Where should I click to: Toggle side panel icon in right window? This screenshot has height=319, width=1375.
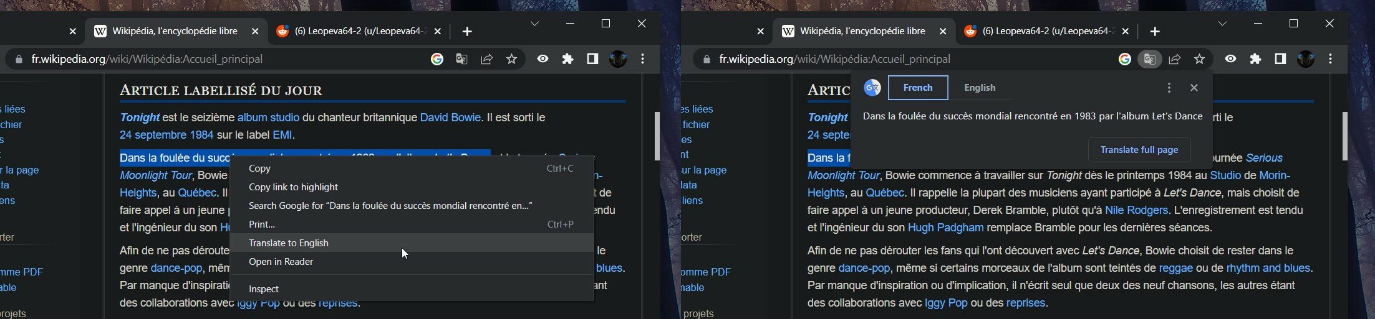coord(1280,59)
